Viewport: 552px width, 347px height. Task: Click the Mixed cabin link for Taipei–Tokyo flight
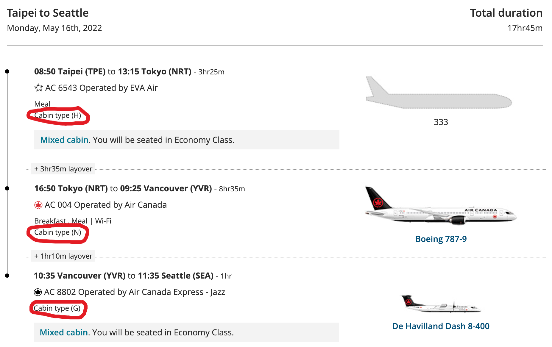coord(64,140)
